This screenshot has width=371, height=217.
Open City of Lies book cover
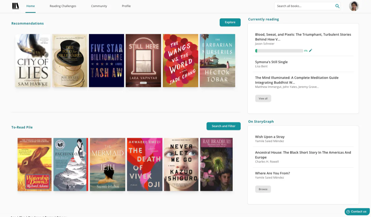tap(33, 61)
